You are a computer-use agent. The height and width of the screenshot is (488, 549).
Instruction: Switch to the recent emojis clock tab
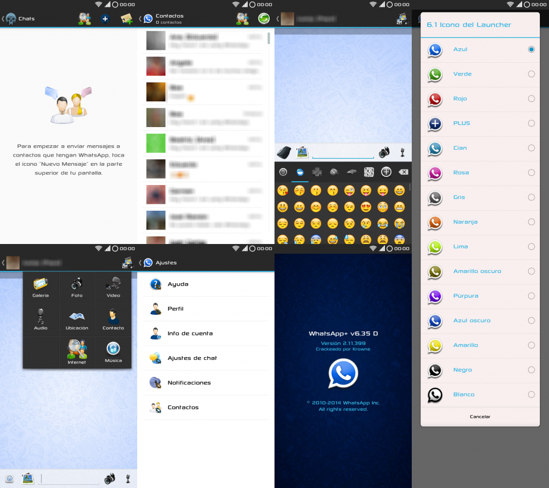[283, 172]
